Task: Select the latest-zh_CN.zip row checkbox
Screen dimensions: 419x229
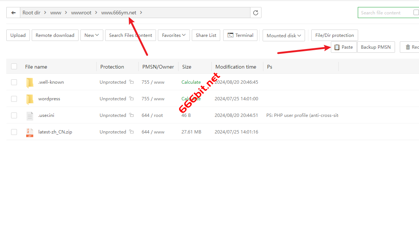Action: 14,132
